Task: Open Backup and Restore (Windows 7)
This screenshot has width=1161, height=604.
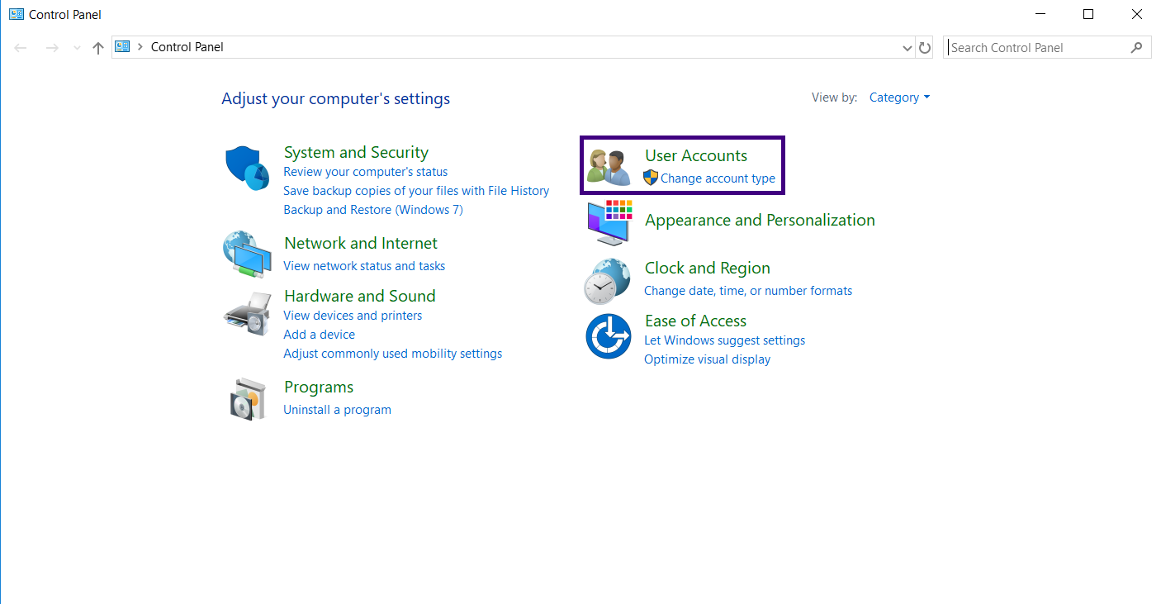Action: click(x=373, y=210)
